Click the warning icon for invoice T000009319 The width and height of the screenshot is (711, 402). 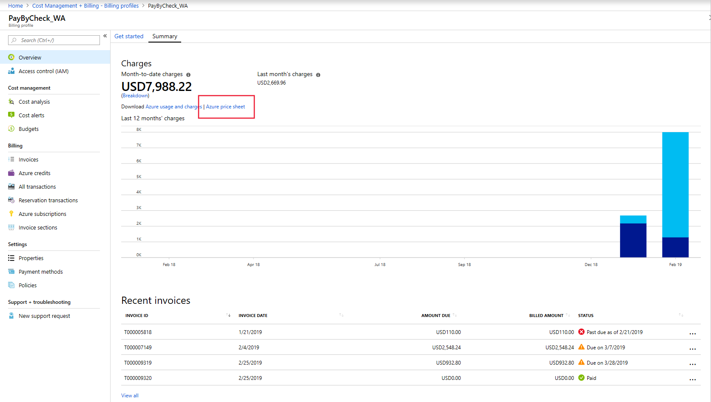(581, 362)
